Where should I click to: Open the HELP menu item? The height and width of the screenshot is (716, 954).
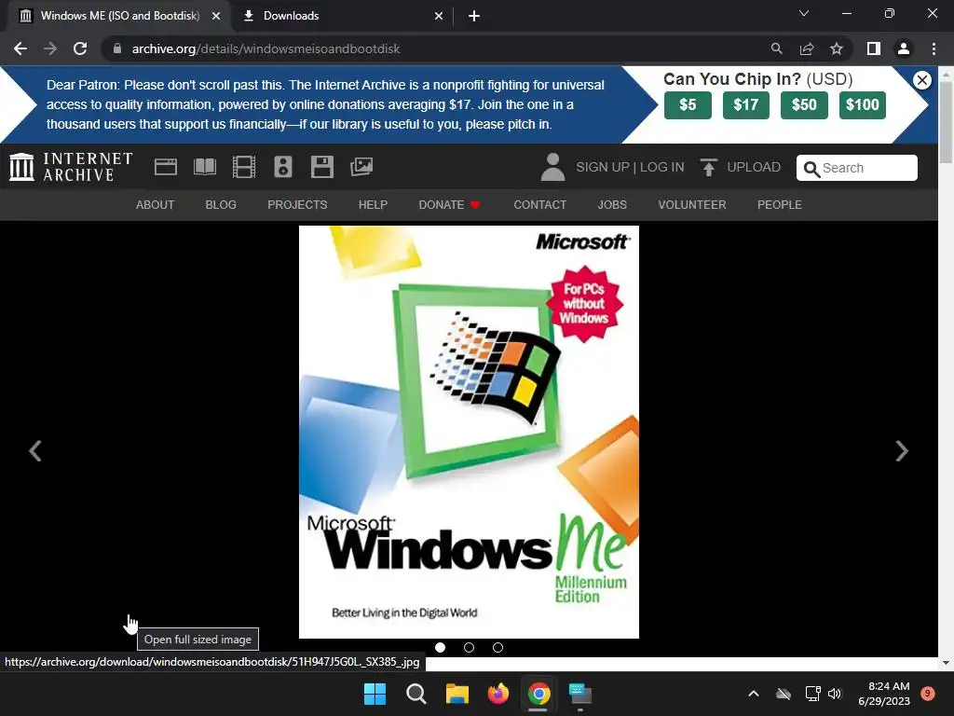pyautogui.click(x=373, y=204)
